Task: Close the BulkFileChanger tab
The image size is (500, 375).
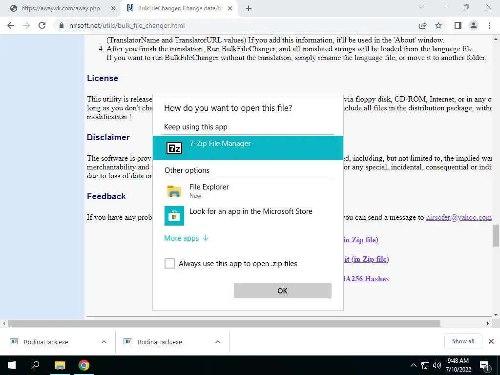Action: pyautogui.click(x=230, y=8)
